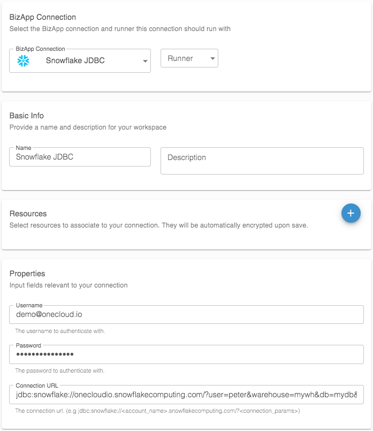Click the Basic Info section heading
Screen dimensions: 373x431
pos(27,116)
